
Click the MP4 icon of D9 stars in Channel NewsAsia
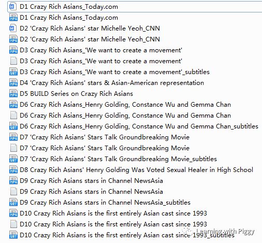click(13, 181)
